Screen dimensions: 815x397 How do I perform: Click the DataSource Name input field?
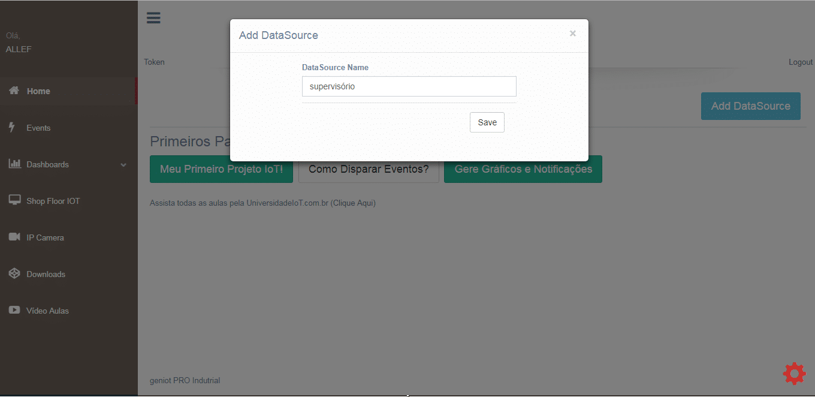coord(409,86)
